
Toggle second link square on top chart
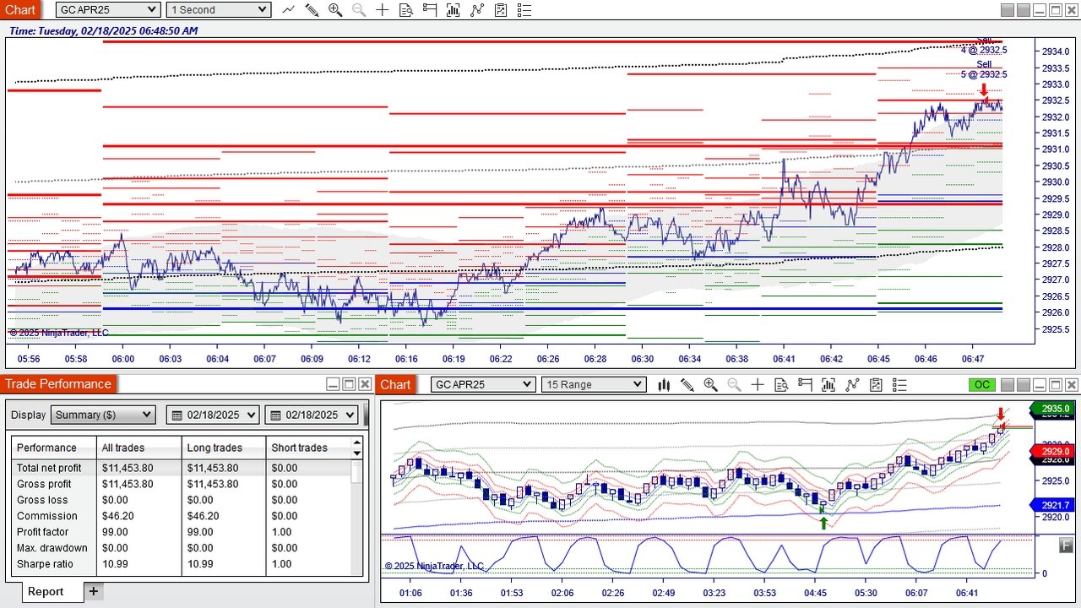[1023, 10]
